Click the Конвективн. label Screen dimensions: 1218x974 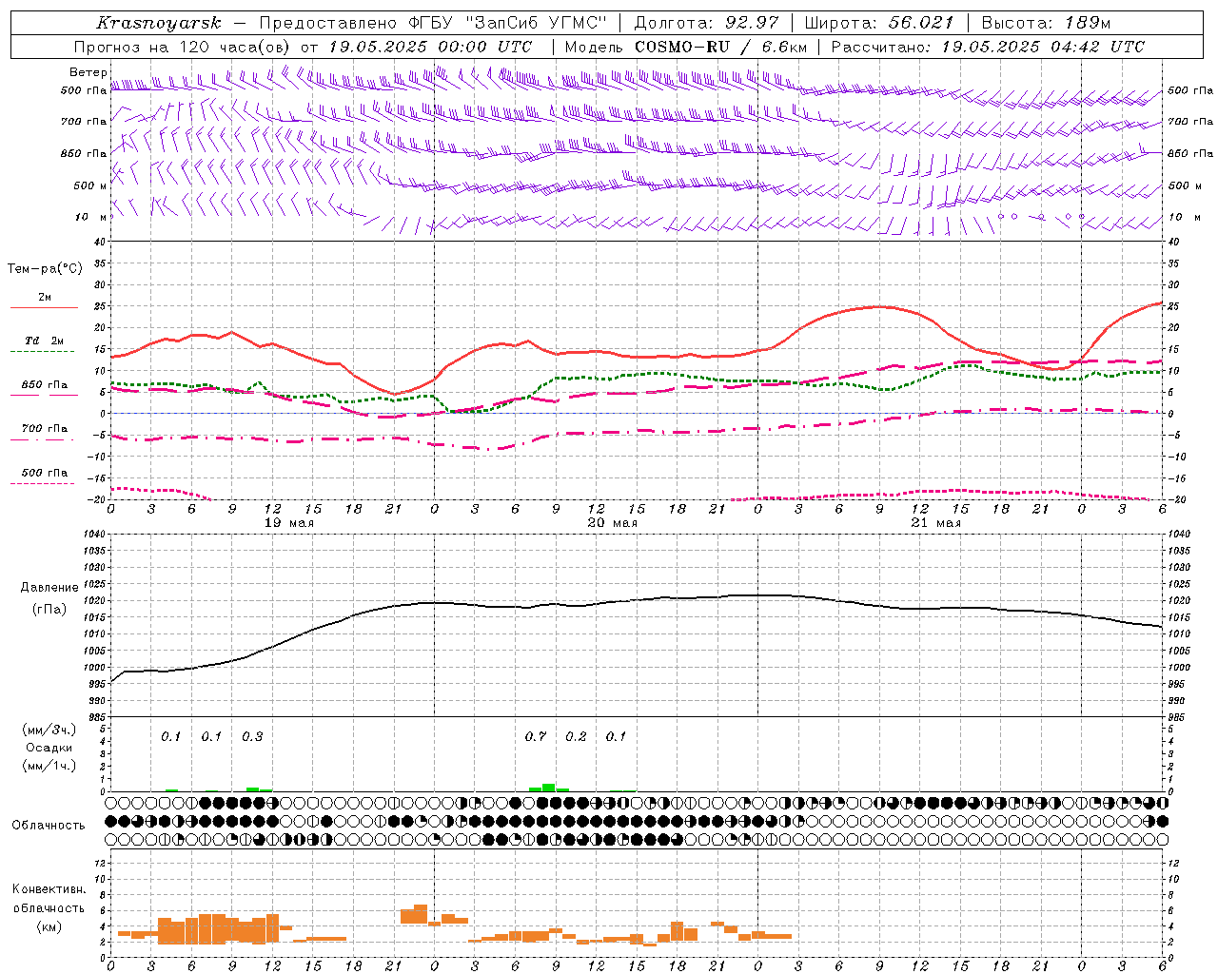tap(49, 889)
